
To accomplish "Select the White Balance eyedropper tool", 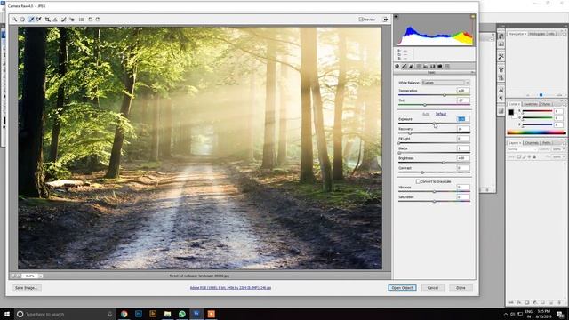I will (x=31, y=20).
